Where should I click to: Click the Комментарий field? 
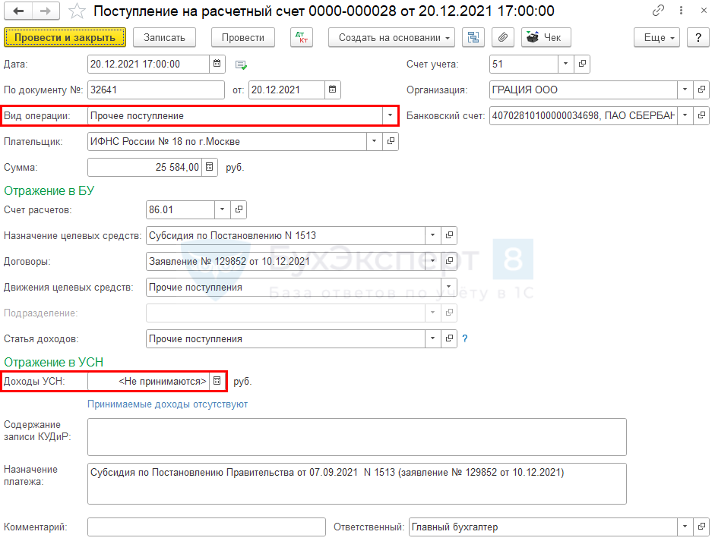(207, 527)
